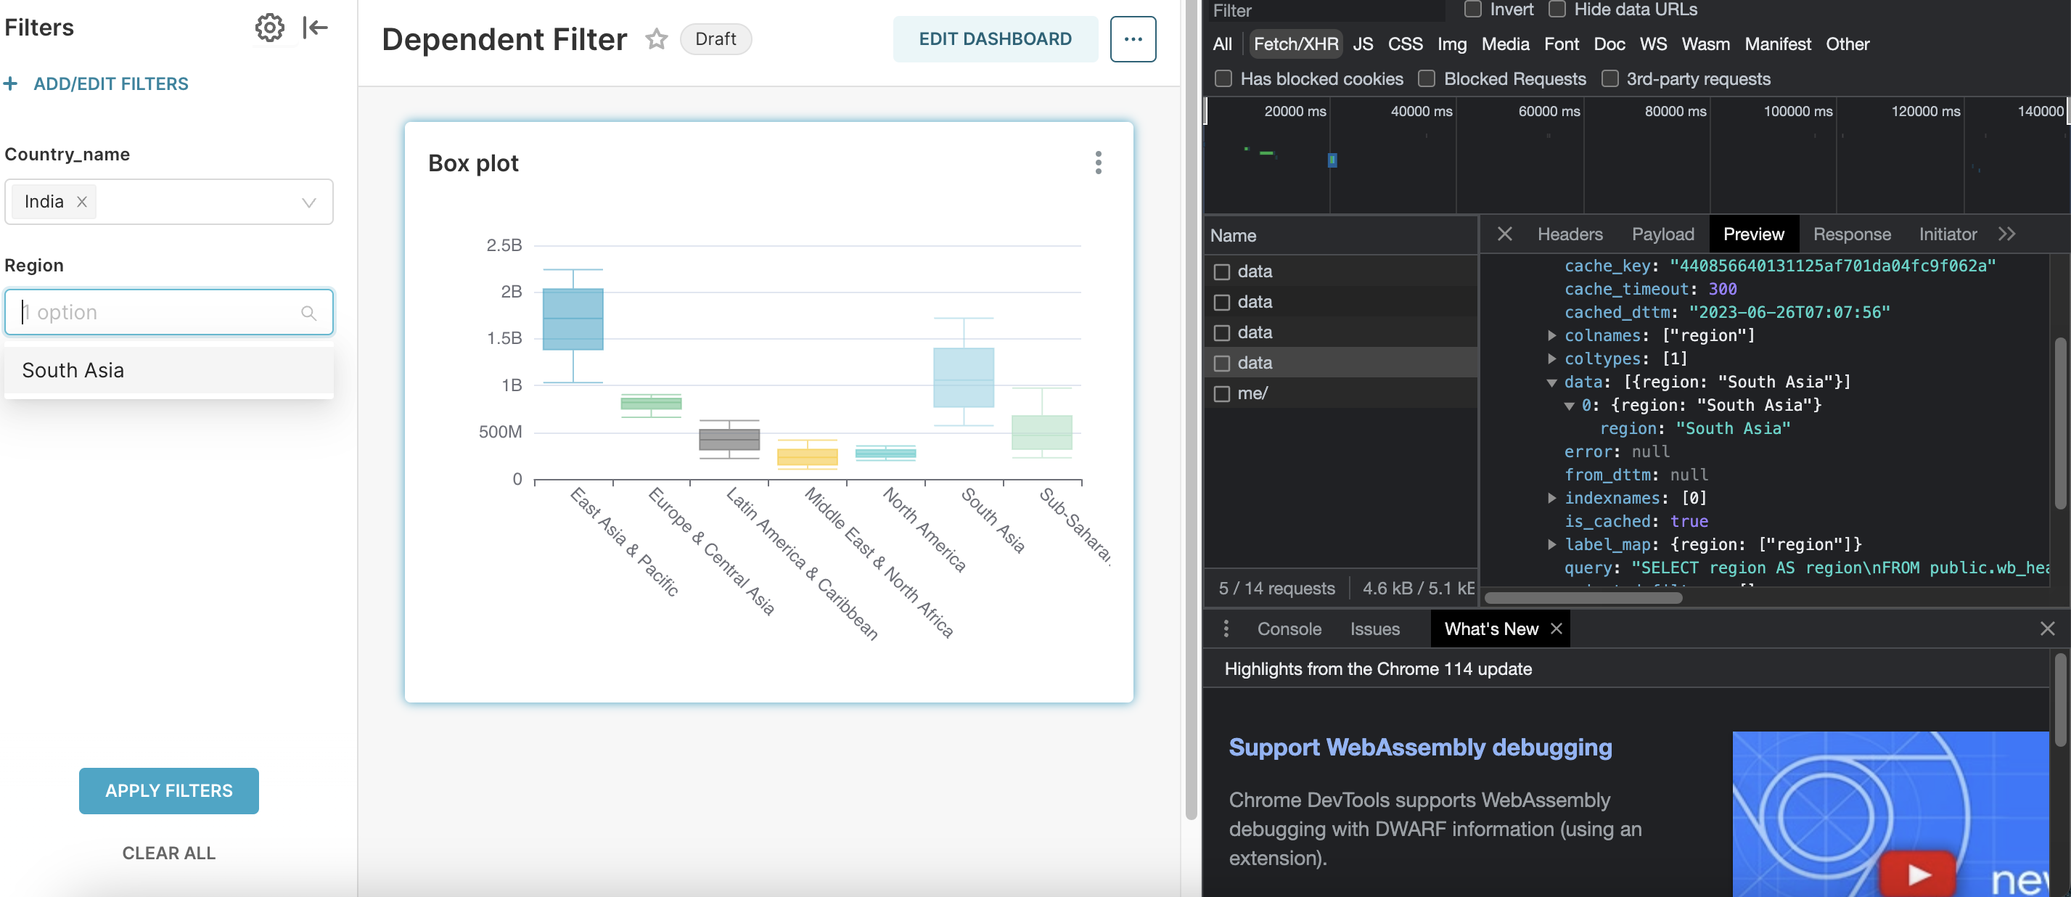Screen dimensions: 2071x897
Task: Expand the colnames property in preview
Action: coord(1551,335)
